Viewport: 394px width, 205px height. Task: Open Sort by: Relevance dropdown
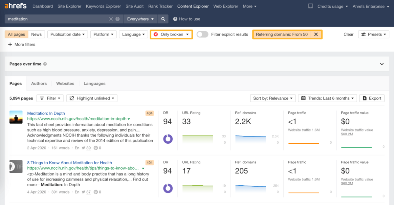tap(273, 98)
